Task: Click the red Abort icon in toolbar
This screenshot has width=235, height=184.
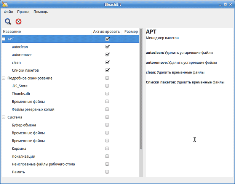Action: pos(18,21)
